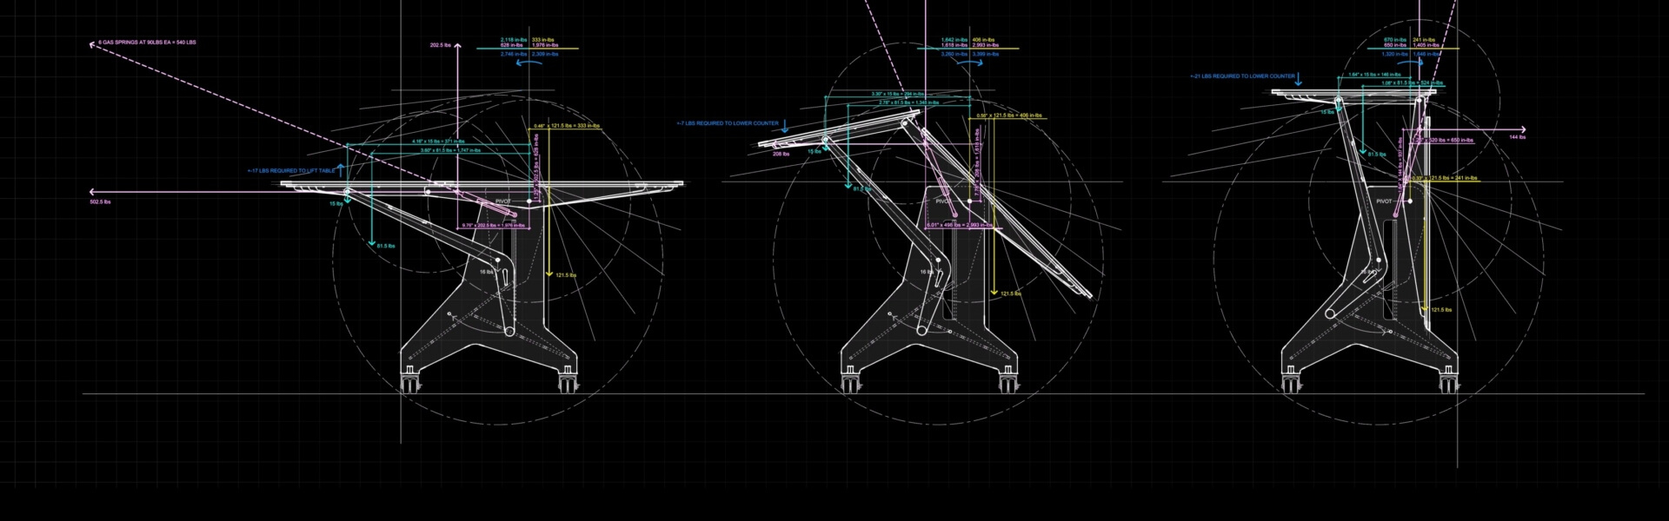Select left caster wheel of flat table
Screen dimensions: 1669x521
408,381
